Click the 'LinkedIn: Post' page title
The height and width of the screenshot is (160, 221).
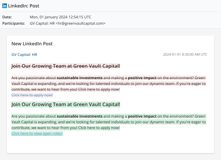[x=24, y=6]
